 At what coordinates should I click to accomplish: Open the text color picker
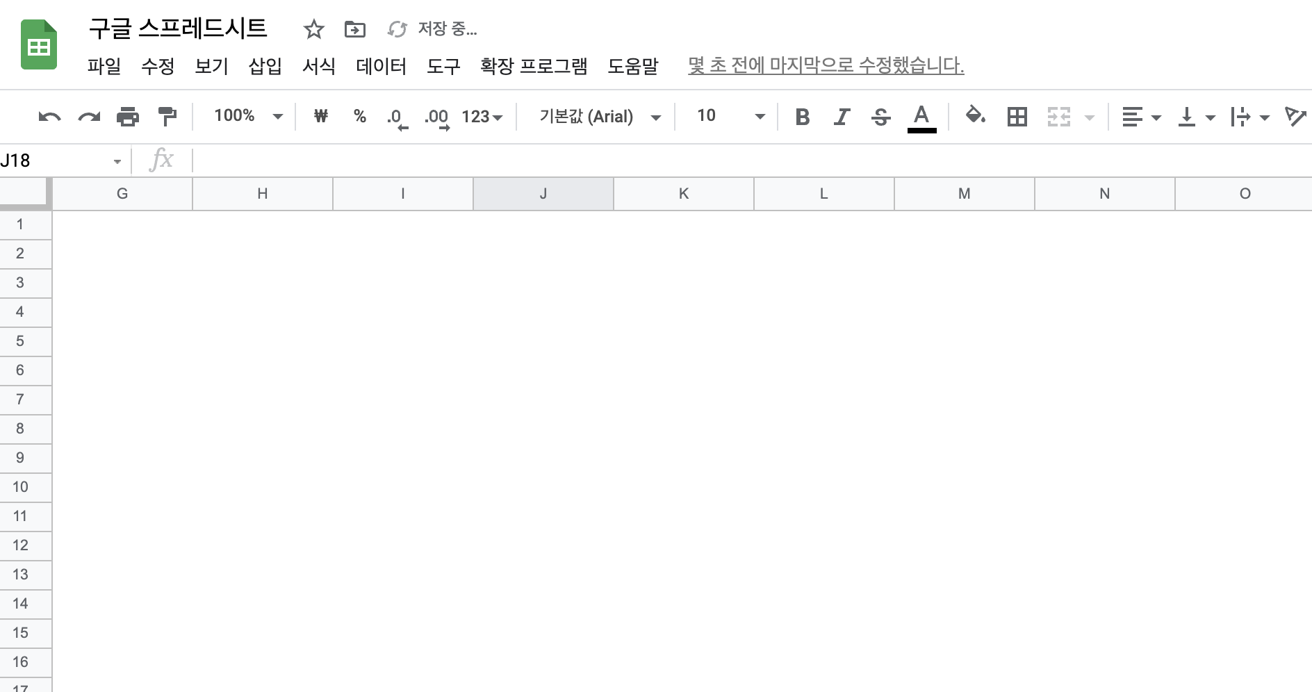point(921,118)
